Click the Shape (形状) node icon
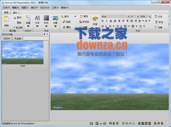 46,18
